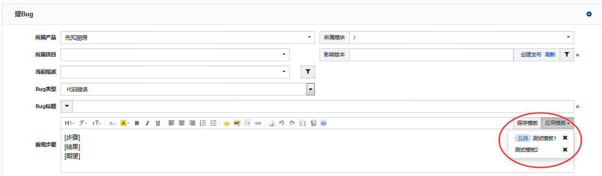This screenshot has width=602, height=176.
Task: Clear formatting with eraser icon
Action: [x=271, y=123]
